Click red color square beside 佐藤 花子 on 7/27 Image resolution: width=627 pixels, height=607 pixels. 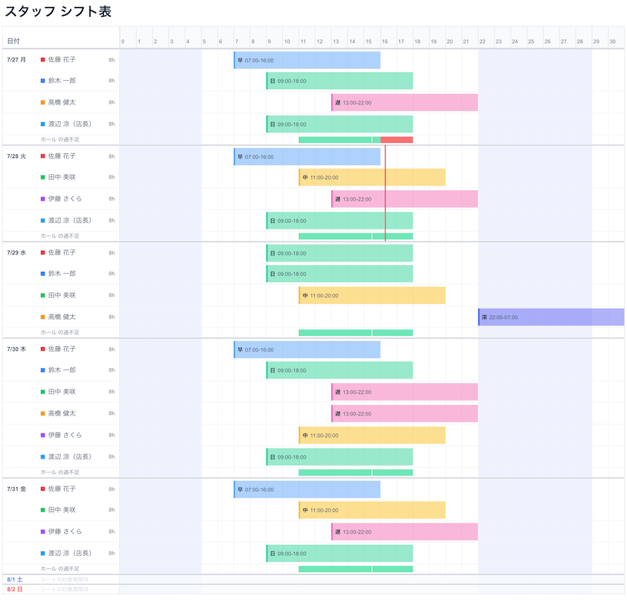(42, 60)
